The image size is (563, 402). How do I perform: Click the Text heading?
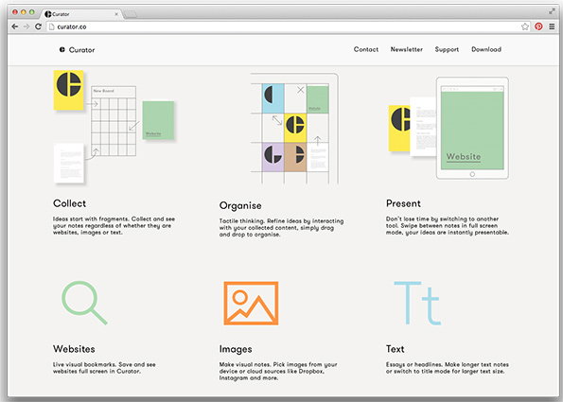(395, 349)
